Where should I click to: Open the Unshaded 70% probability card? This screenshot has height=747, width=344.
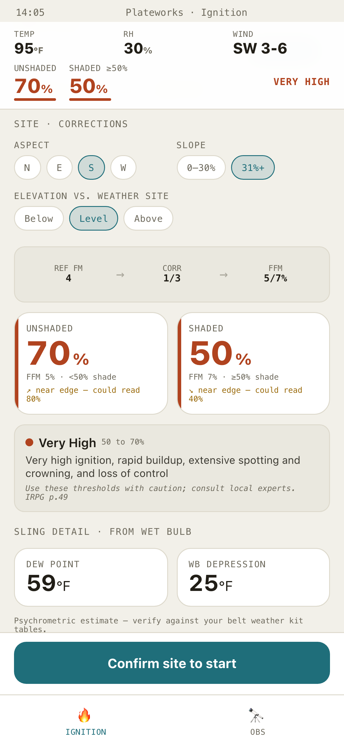pos(91,363)
